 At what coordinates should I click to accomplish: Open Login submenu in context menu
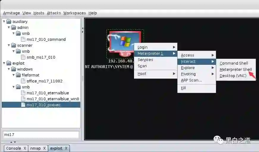[x=156, y=47]
